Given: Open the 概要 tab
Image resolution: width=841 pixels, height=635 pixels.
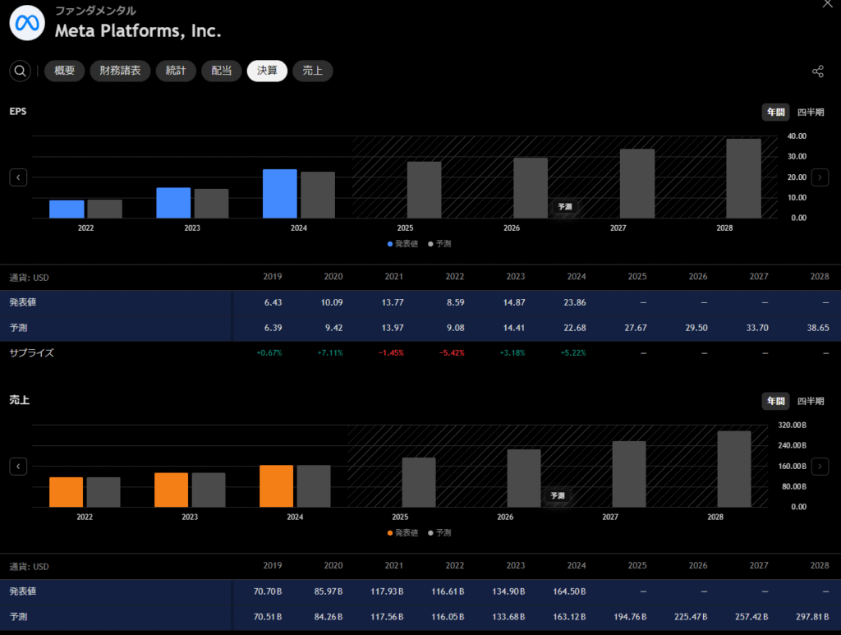Looking at the screenshot, I should click(64, 71).
